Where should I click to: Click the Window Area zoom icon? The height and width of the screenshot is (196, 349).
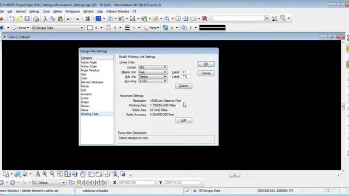tap(59, 174)
